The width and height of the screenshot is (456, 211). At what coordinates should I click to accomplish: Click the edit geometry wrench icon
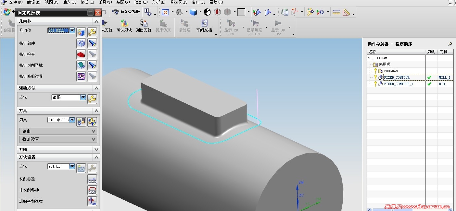[92, 32]
